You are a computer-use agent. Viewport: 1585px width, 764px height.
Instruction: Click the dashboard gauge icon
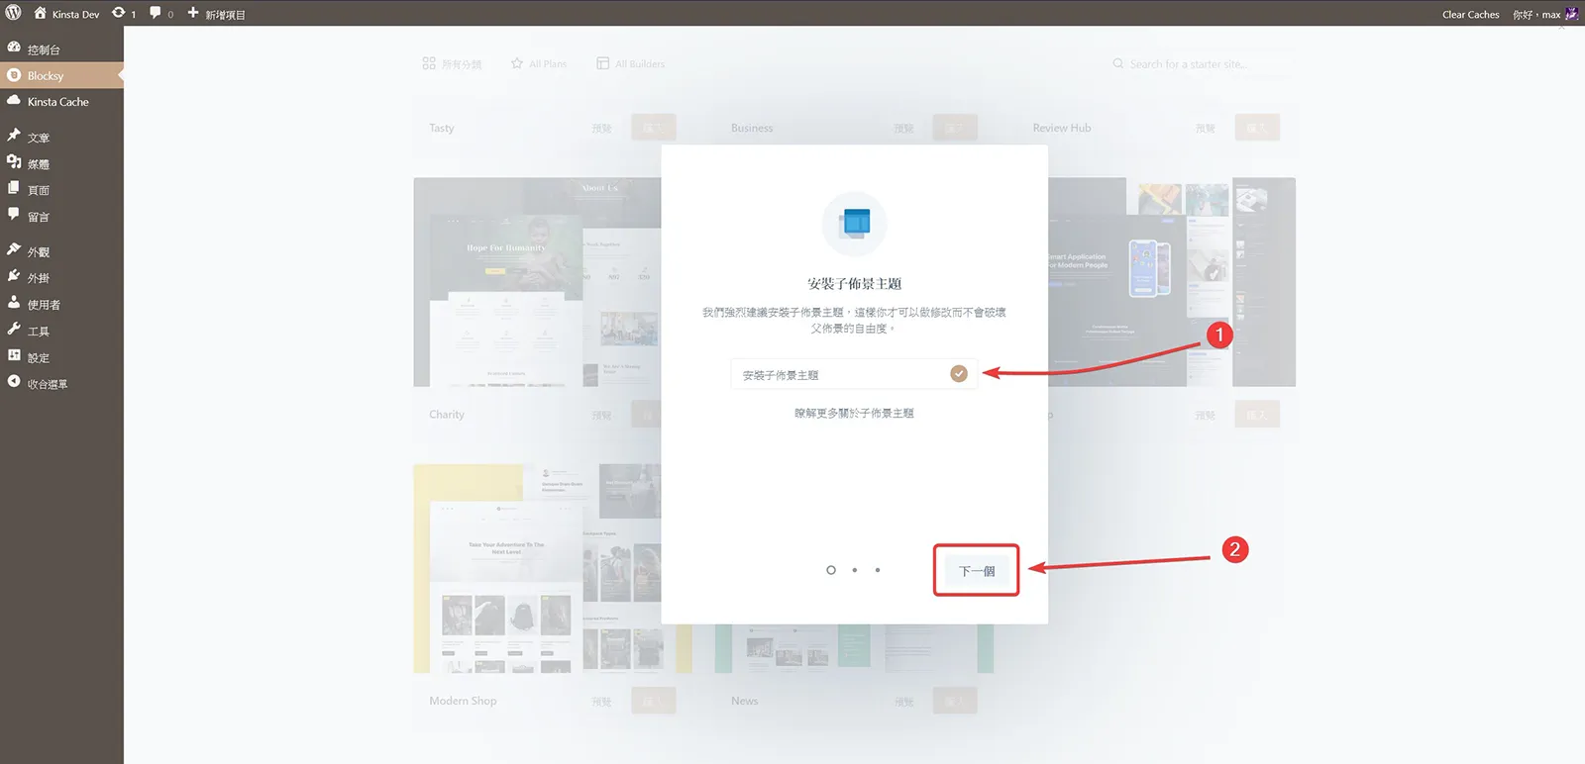[14, 48]
